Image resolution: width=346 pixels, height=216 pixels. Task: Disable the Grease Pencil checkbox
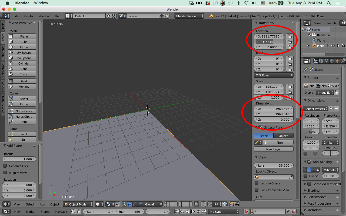260,127
